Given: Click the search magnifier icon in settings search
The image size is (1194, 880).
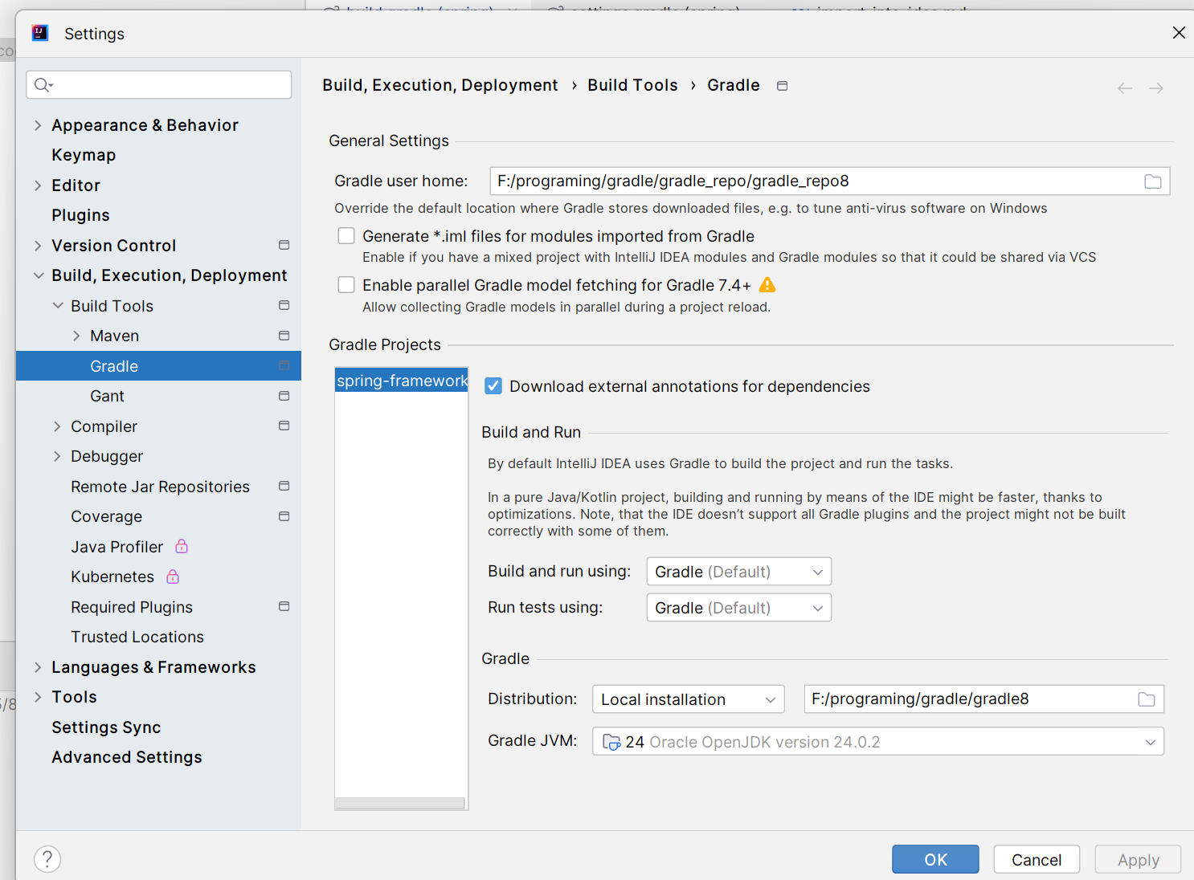Looking at the screenshot, I should [x=43, y=84].
